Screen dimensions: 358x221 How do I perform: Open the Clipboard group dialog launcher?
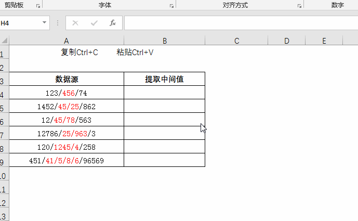click(x=38, y=6)
